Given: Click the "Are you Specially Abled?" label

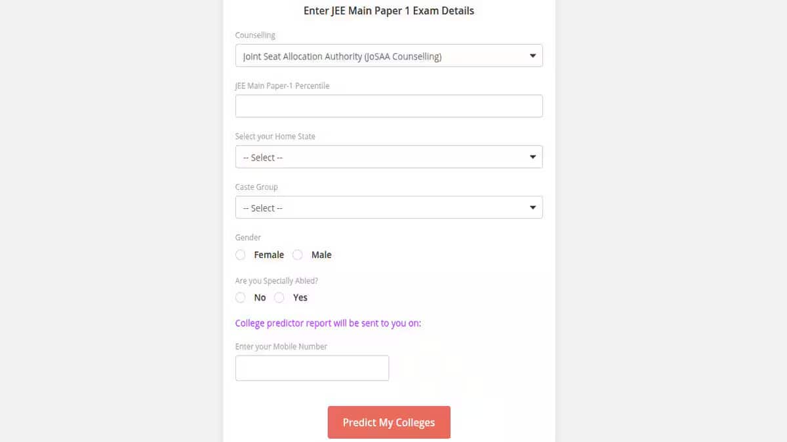Looking at the screenshot, I should 276,281.
